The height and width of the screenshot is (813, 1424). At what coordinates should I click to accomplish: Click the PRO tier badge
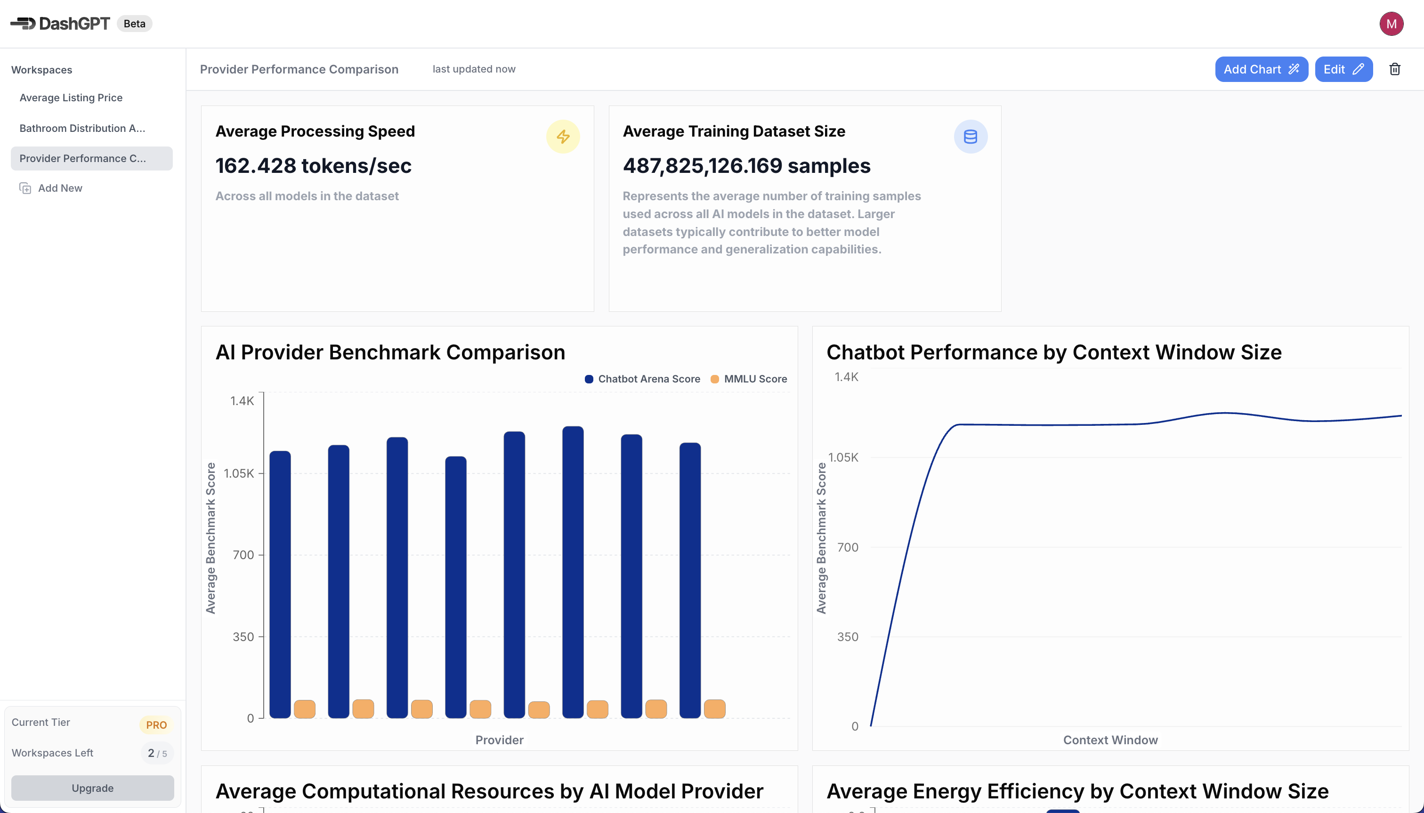[x=156, y=725]
